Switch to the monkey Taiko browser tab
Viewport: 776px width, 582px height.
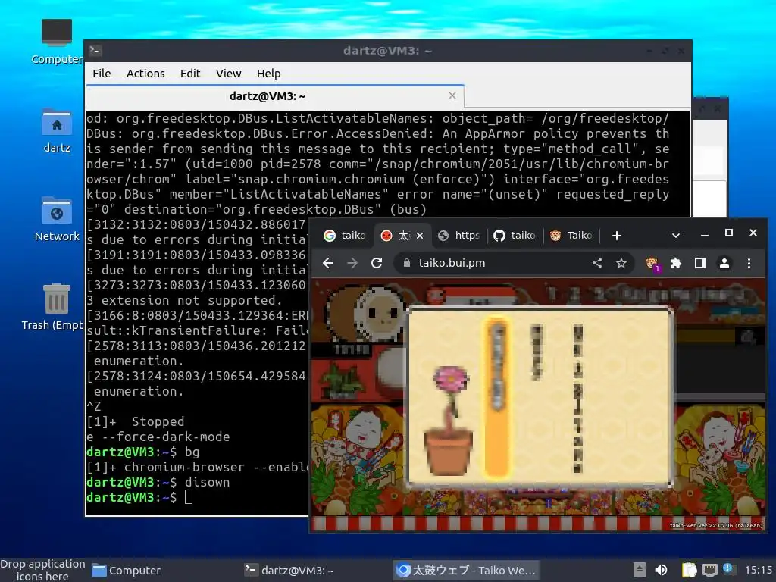(571, 236)
